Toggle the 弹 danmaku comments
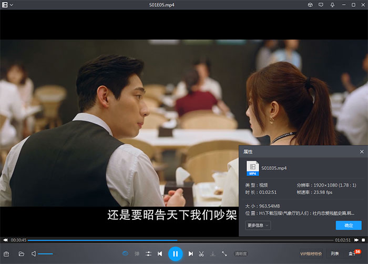Image resolution: width=368 pixels, height=264 pixels. point(137,254)
